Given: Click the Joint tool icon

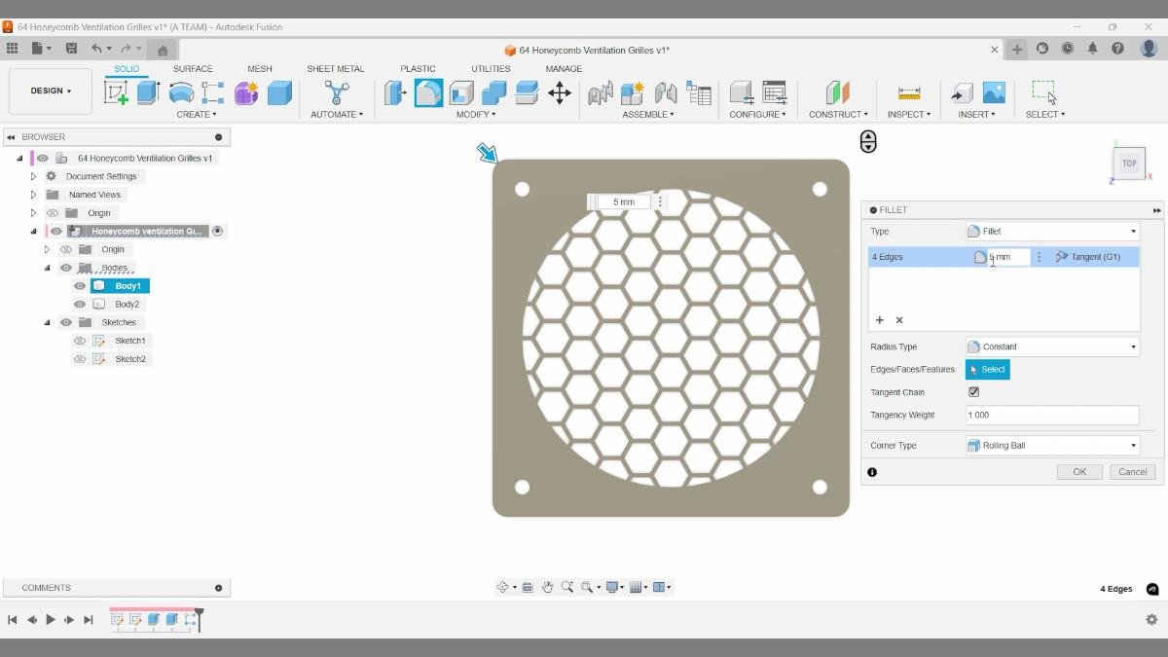Looking at the screenshot, I should 666,92.
